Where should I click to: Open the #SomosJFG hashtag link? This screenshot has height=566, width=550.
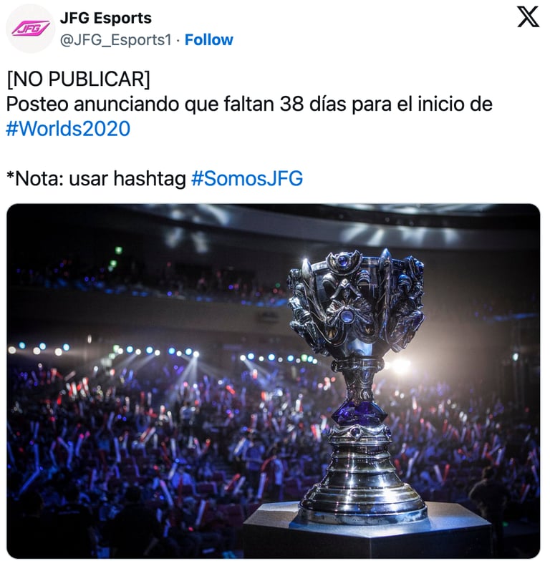[x=247, y=178]
